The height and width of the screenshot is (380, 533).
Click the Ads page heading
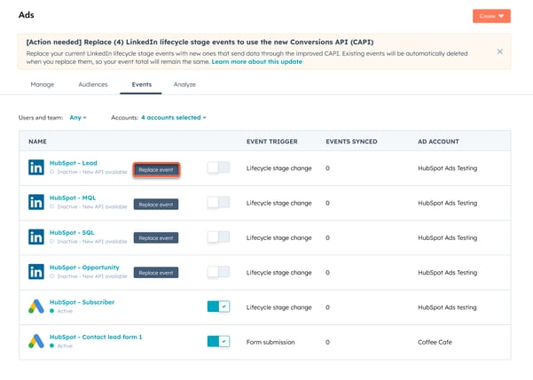(27, 15)
